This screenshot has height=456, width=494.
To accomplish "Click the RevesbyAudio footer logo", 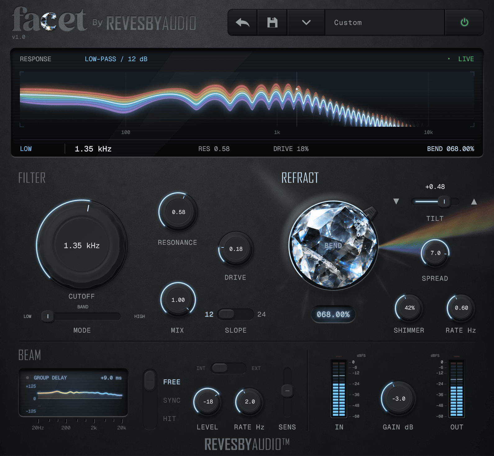I will pos(247,444).
